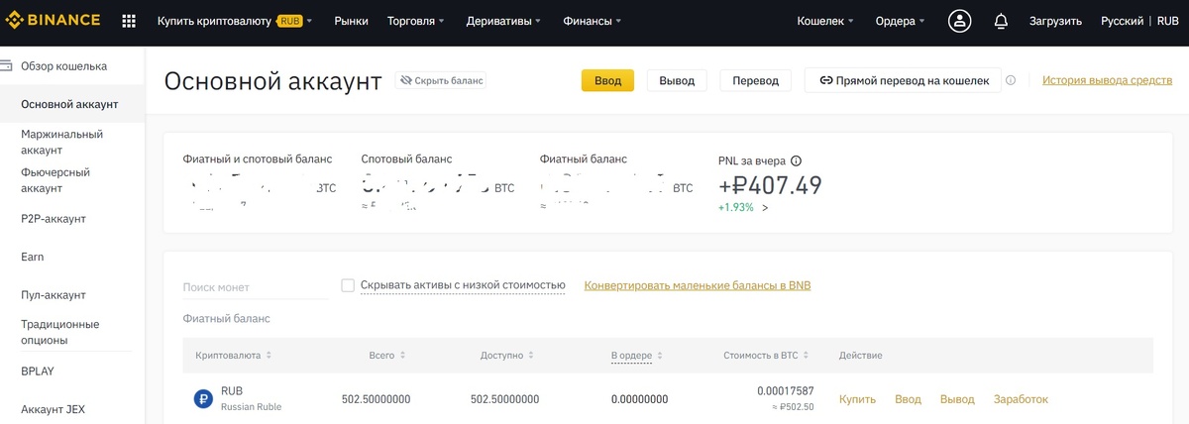Focus the Поиск монет search field

256,287
